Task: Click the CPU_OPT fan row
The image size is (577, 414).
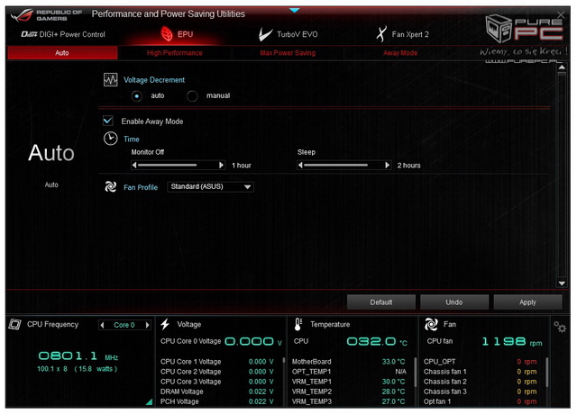Action: tap(481, 362)
